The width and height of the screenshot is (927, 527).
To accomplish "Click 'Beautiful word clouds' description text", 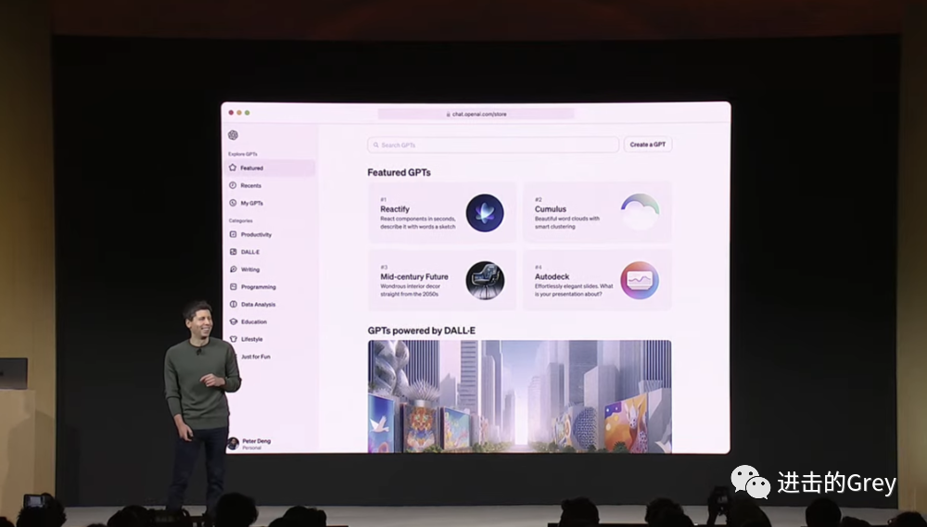I will pyautogui.click(x=567, y=222).
